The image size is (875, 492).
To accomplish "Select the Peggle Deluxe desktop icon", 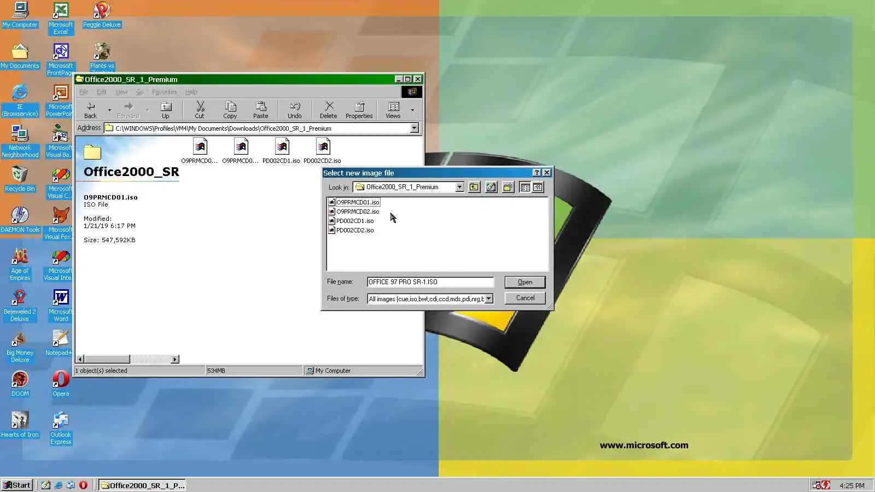I will point(102,15).
